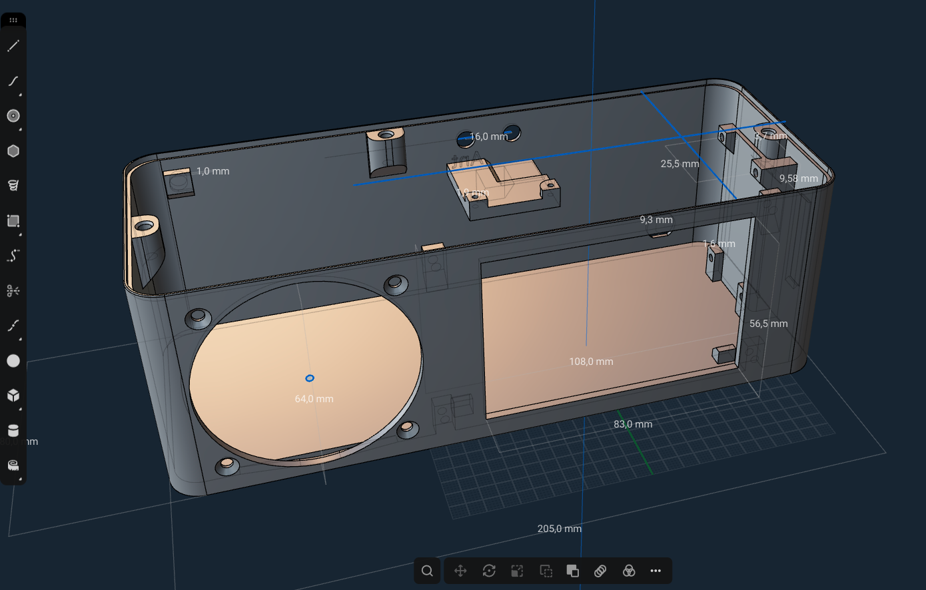This screenshot has height=590, width=926.
Task: Click the three-circles Intersect icon
Action: [x=628, y=571]
